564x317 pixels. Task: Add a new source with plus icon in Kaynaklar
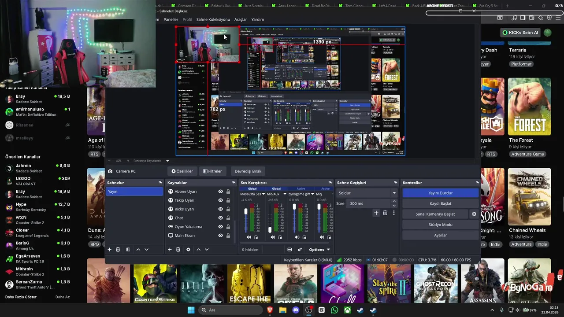(x=170, y=250)
